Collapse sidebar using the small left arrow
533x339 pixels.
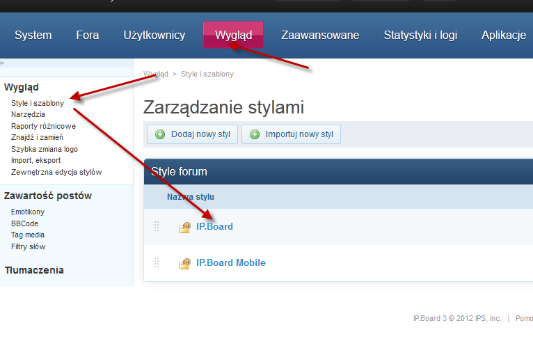3,63
